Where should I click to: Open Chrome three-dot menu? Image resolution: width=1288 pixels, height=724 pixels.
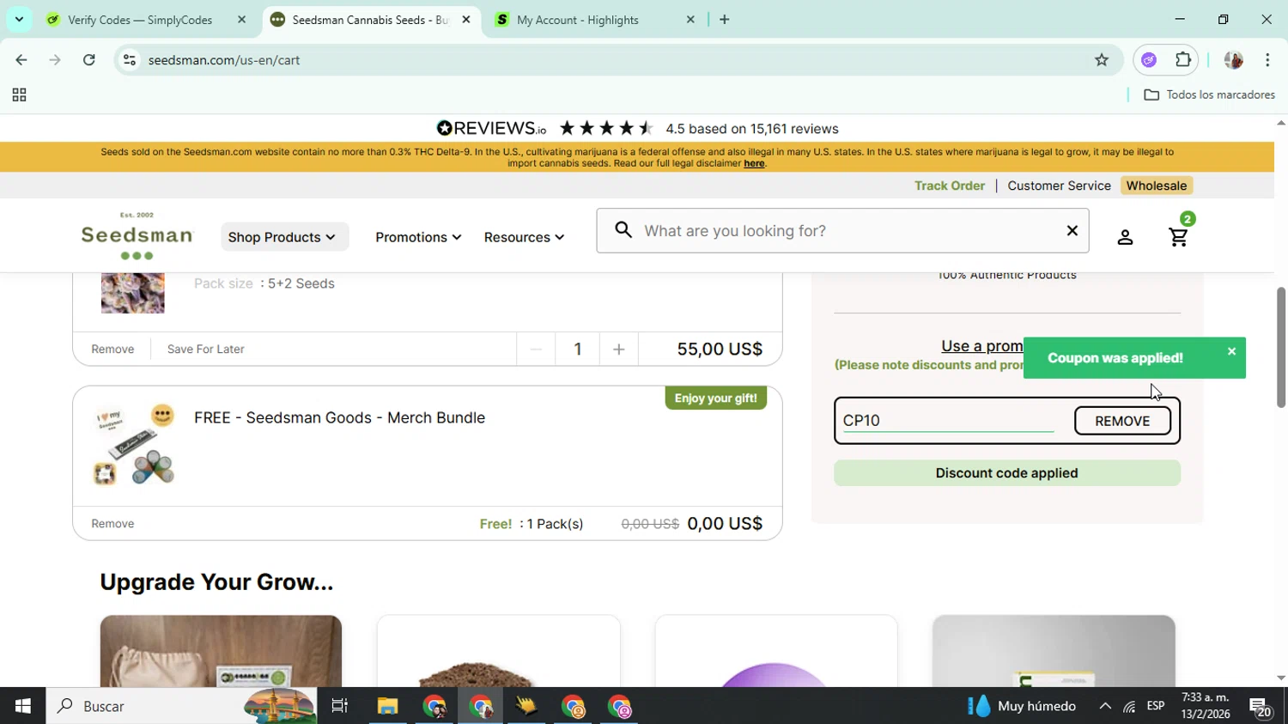(1267, 60)
